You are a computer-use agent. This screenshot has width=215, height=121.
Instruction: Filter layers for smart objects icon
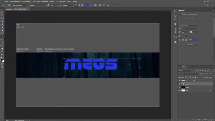(208, 71)
